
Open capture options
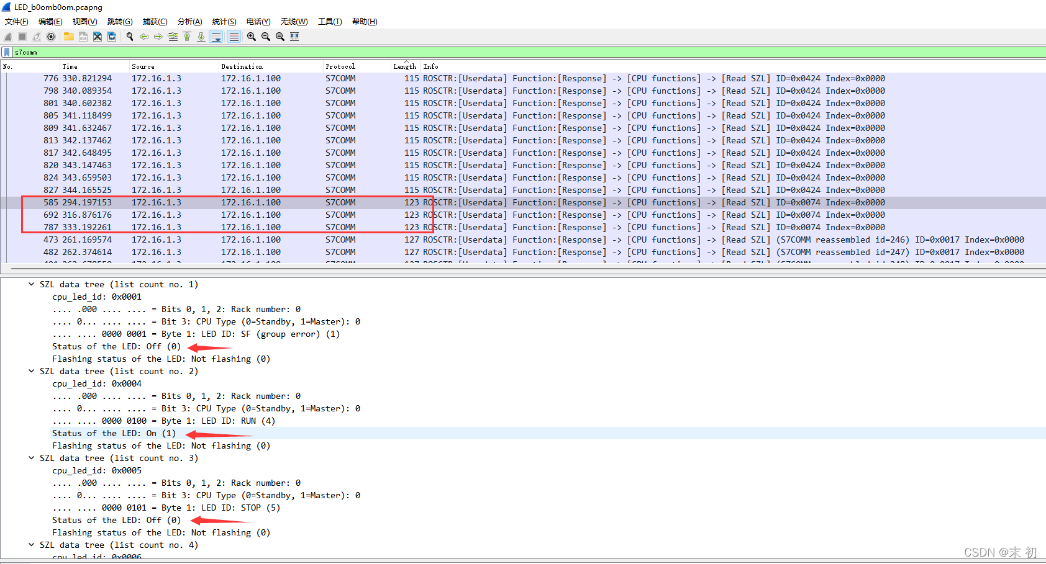(51, 37)
